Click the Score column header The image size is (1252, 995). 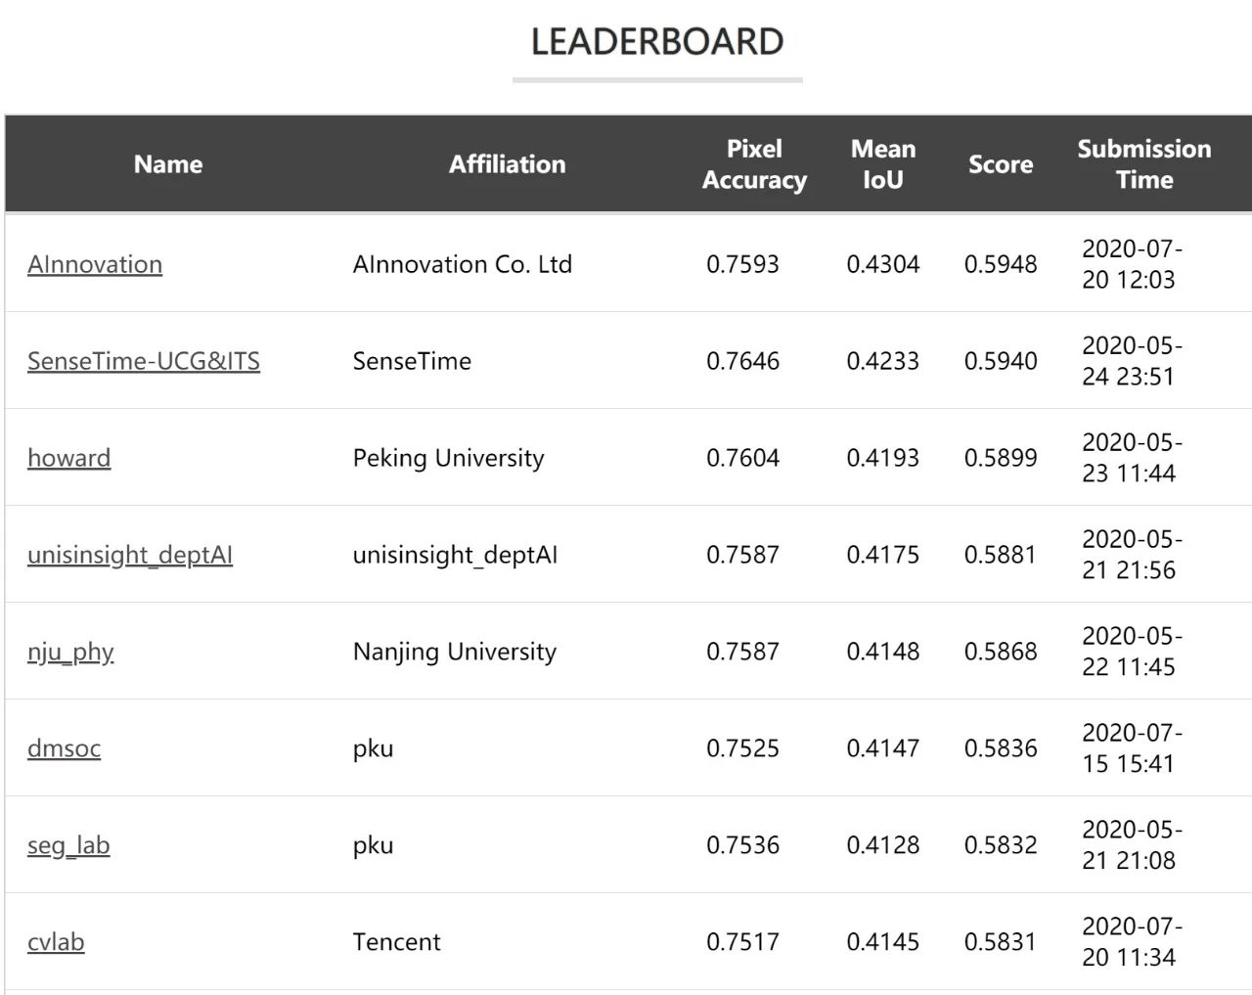point(1001,164)
